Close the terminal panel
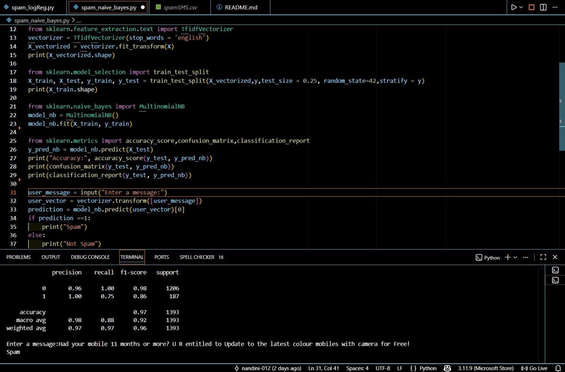The image size is (565, 372). (555, 257)
